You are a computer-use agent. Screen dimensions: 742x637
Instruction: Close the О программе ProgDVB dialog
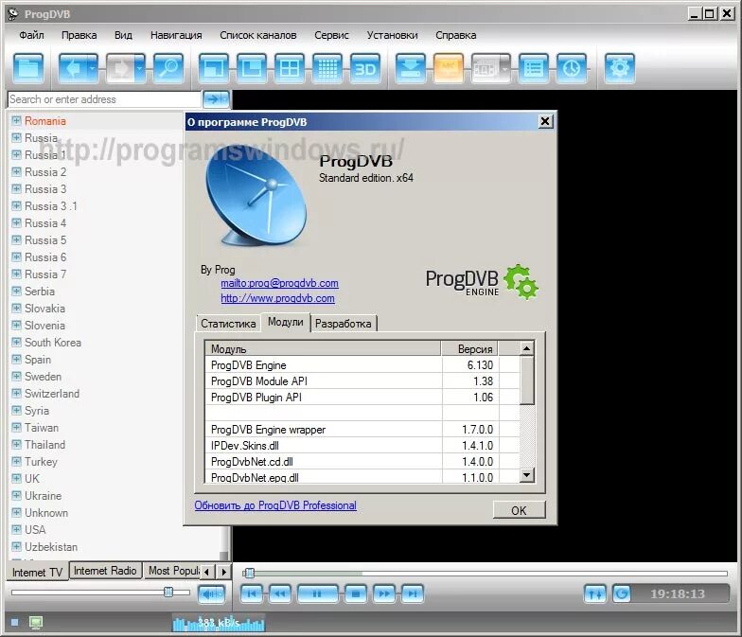pos(545,121)
